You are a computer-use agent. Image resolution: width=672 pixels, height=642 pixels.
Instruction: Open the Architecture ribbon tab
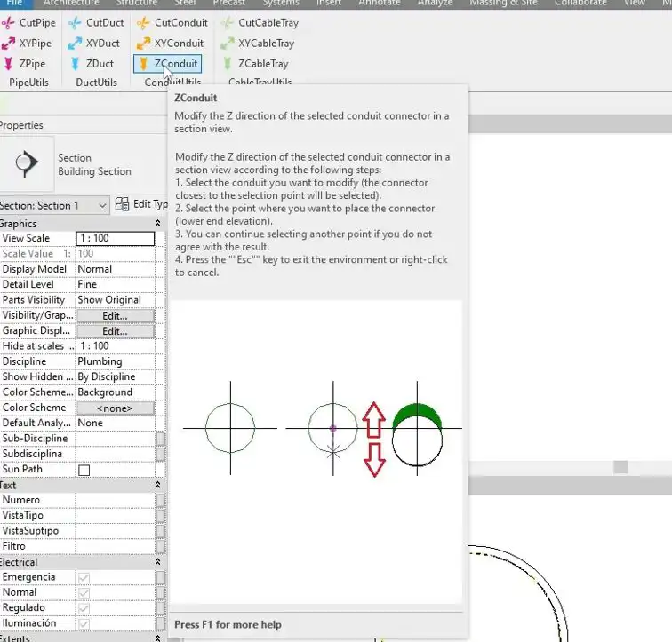pos(71,3)
